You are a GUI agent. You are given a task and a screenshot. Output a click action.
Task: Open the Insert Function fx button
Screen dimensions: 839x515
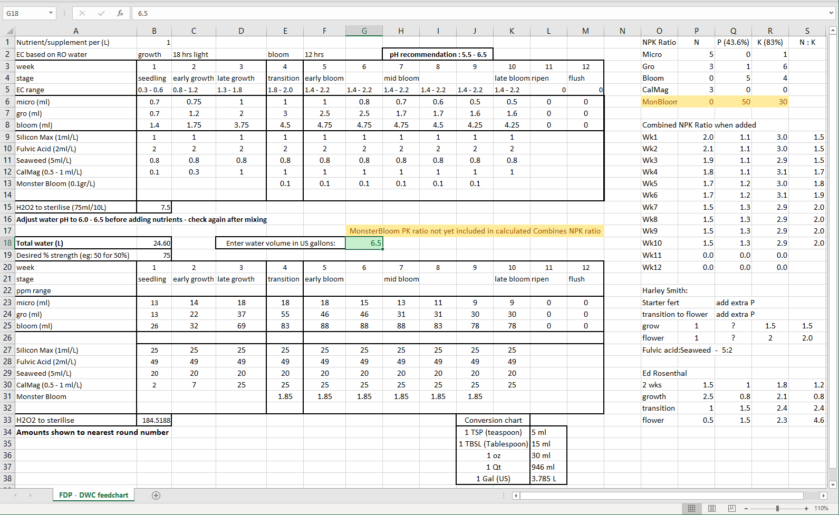click(x=120, y=13)
